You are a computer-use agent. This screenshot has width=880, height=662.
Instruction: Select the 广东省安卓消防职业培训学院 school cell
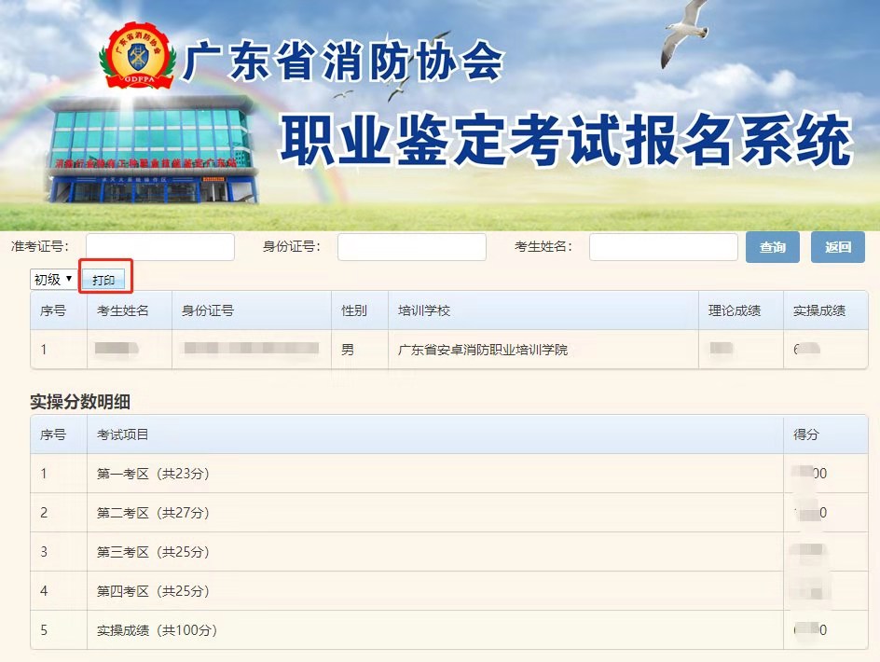[482, 351]
